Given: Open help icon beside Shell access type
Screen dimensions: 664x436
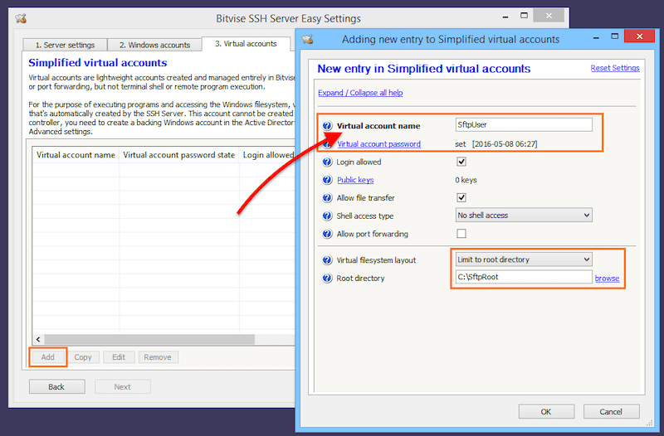Looking at the screenshot, I should pos(327,216).
